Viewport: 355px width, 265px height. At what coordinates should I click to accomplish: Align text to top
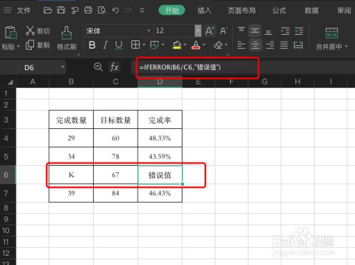click(x=241, y=30)
